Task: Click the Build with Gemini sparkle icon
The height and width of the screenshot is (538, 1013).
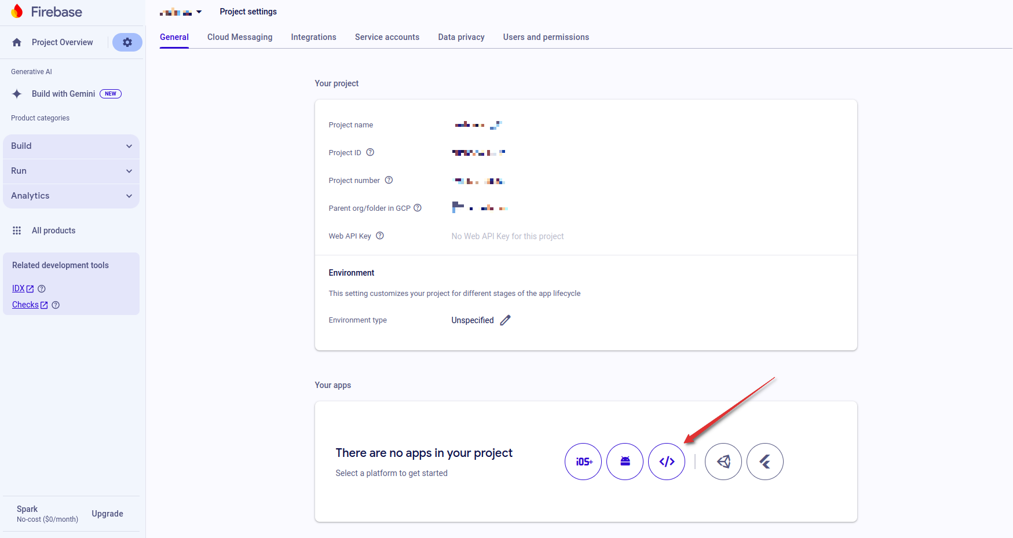Action: [x=17, y=94]
